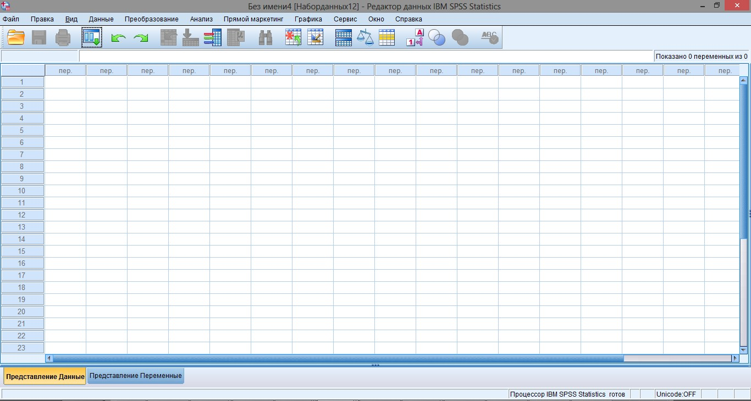751x401 pixels.
Task: Redo action with right green arrow
Action: [x=141, y=38]
